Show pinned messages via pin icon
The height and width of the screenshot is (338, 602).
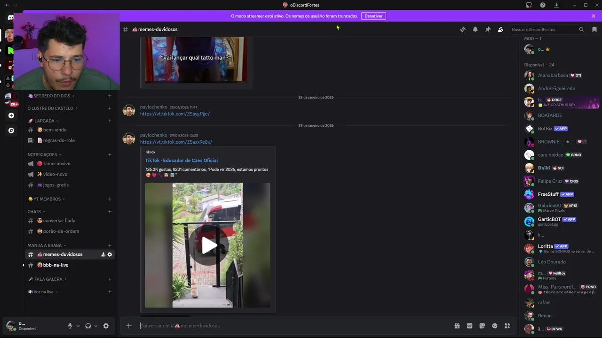coord(488,29)
